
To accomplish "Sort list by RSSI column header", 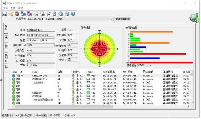I will tap(94, 72).
